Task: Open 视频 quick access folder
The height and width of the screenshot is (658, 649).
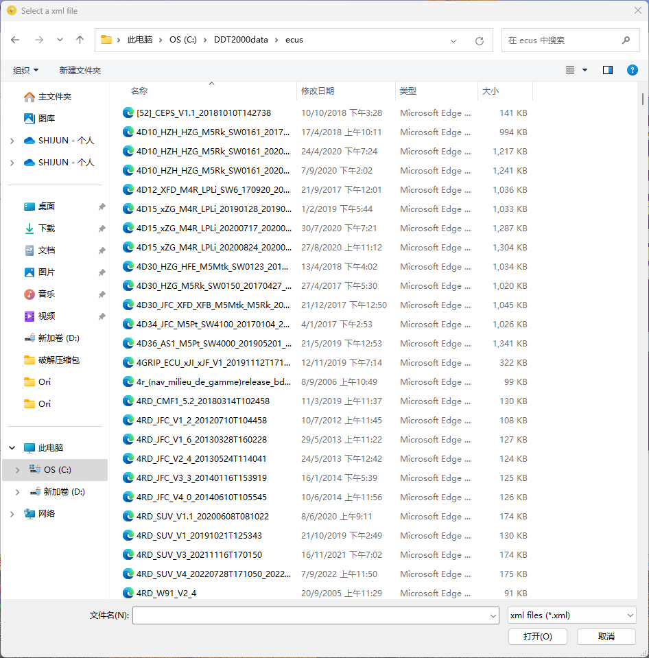Action: tap(47, 316)
